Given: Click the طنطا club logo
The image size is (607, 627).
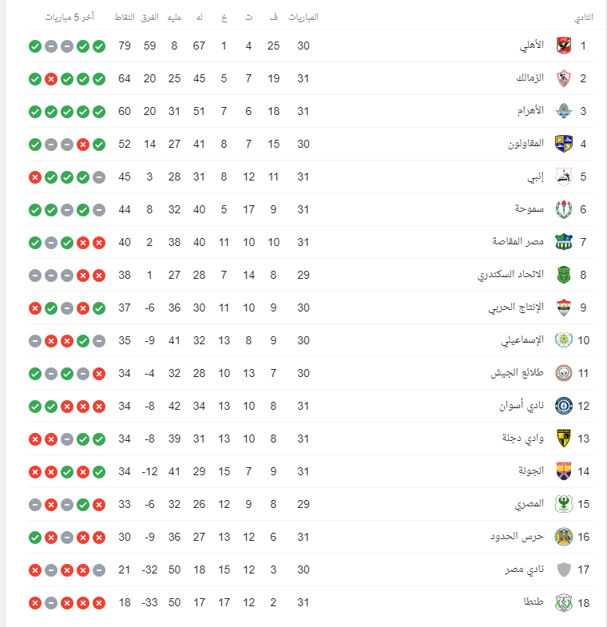Looking at the screenshot, I should (564, 602).
